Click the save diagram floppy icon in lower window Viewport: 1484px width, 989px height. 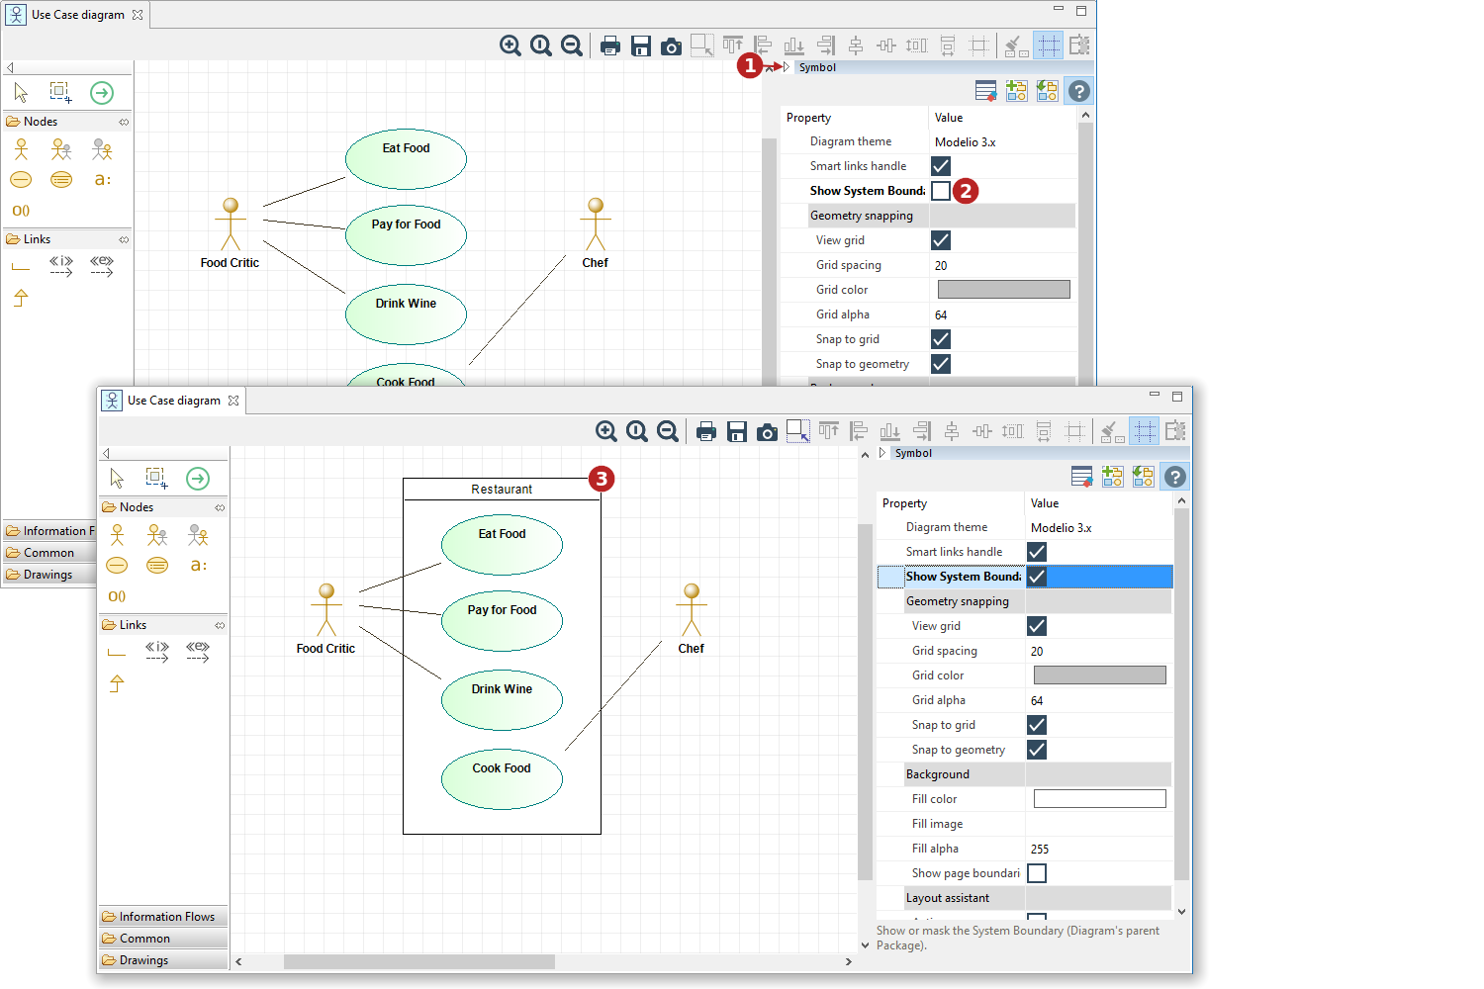pos(737,431)
